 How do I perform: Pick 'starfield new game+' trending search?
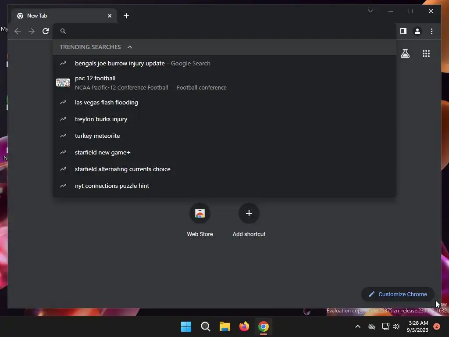point(224,152)
